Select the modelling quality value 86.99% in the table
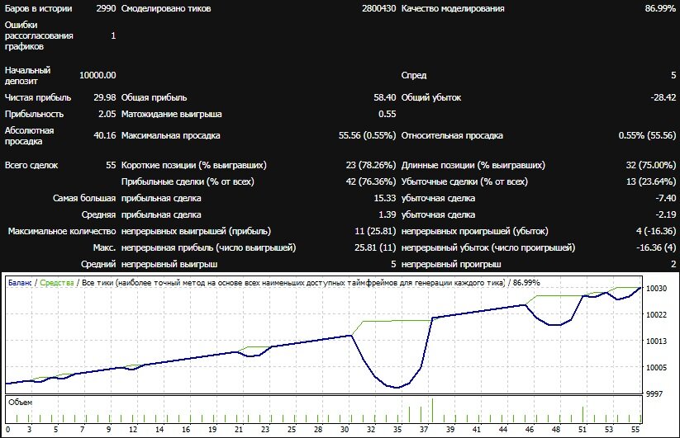This screenshot has height=438, width=680. (660, 8)
